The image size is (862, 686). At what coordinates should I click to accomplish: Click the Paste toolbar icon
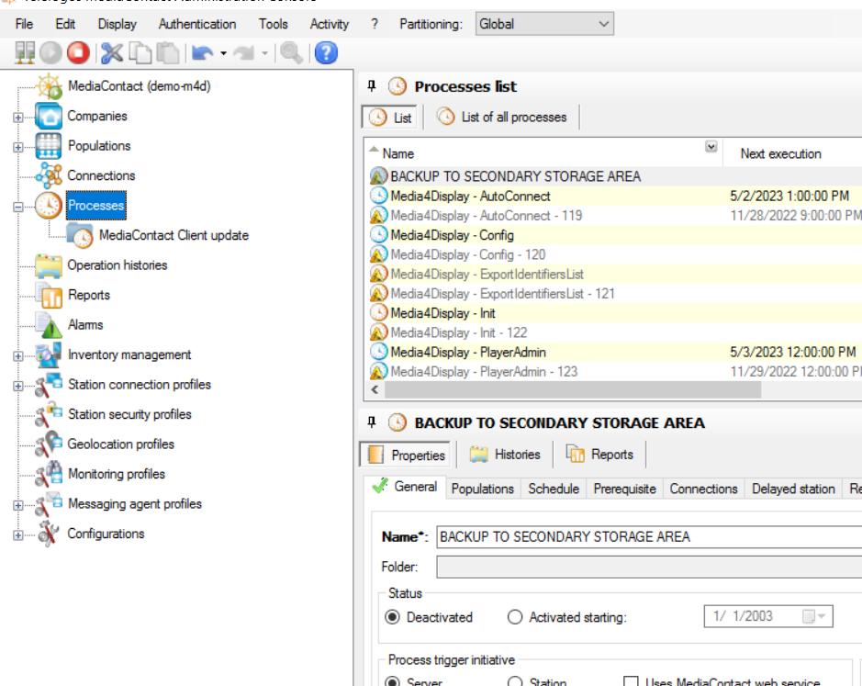pos(168,53)
